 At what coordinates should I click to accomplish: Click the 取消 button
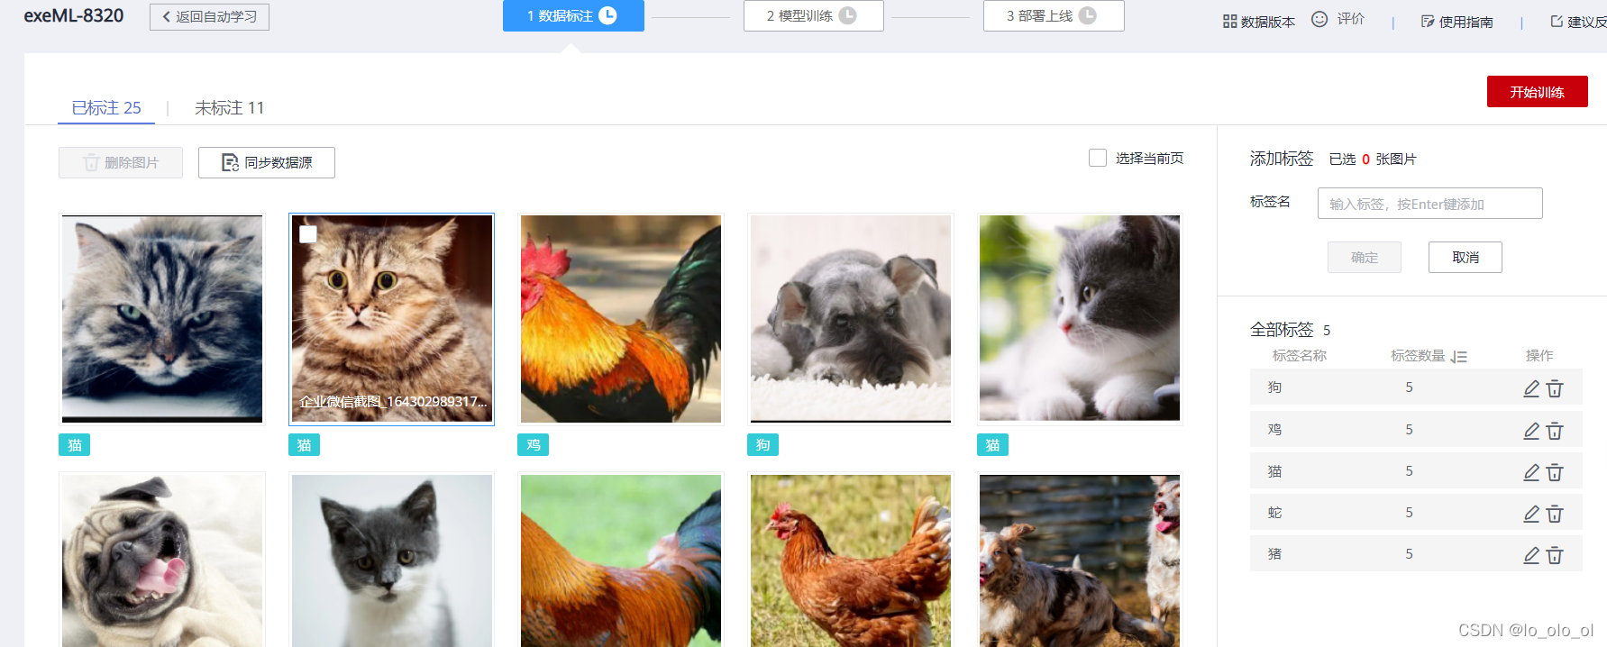point(1465,257)
